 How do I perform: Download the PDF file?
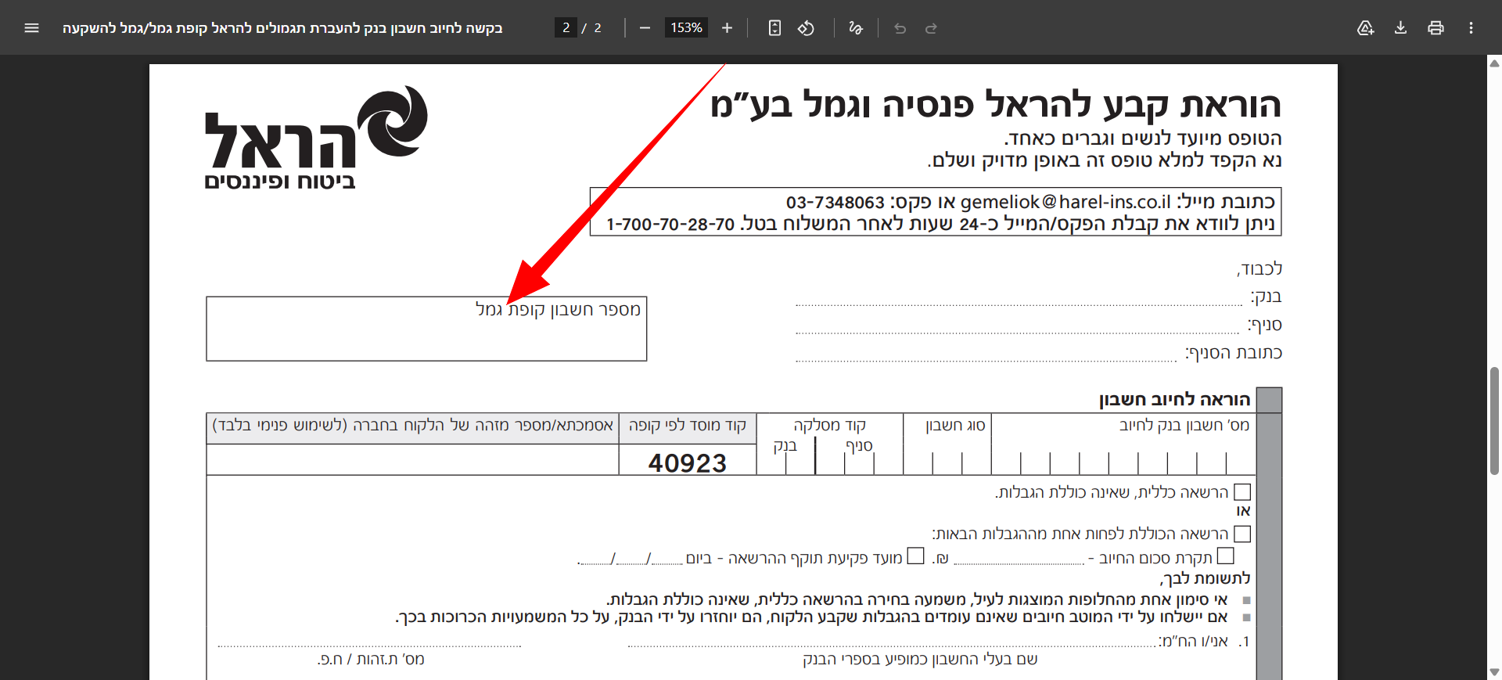pyautogui.click(x=1400, y=28)
